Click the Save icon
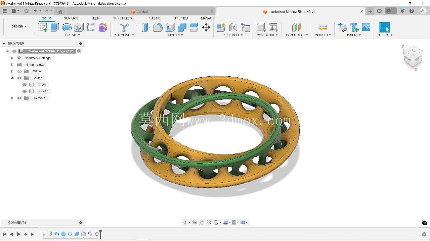Screen dimensions: 430x241 click(27, 11)
